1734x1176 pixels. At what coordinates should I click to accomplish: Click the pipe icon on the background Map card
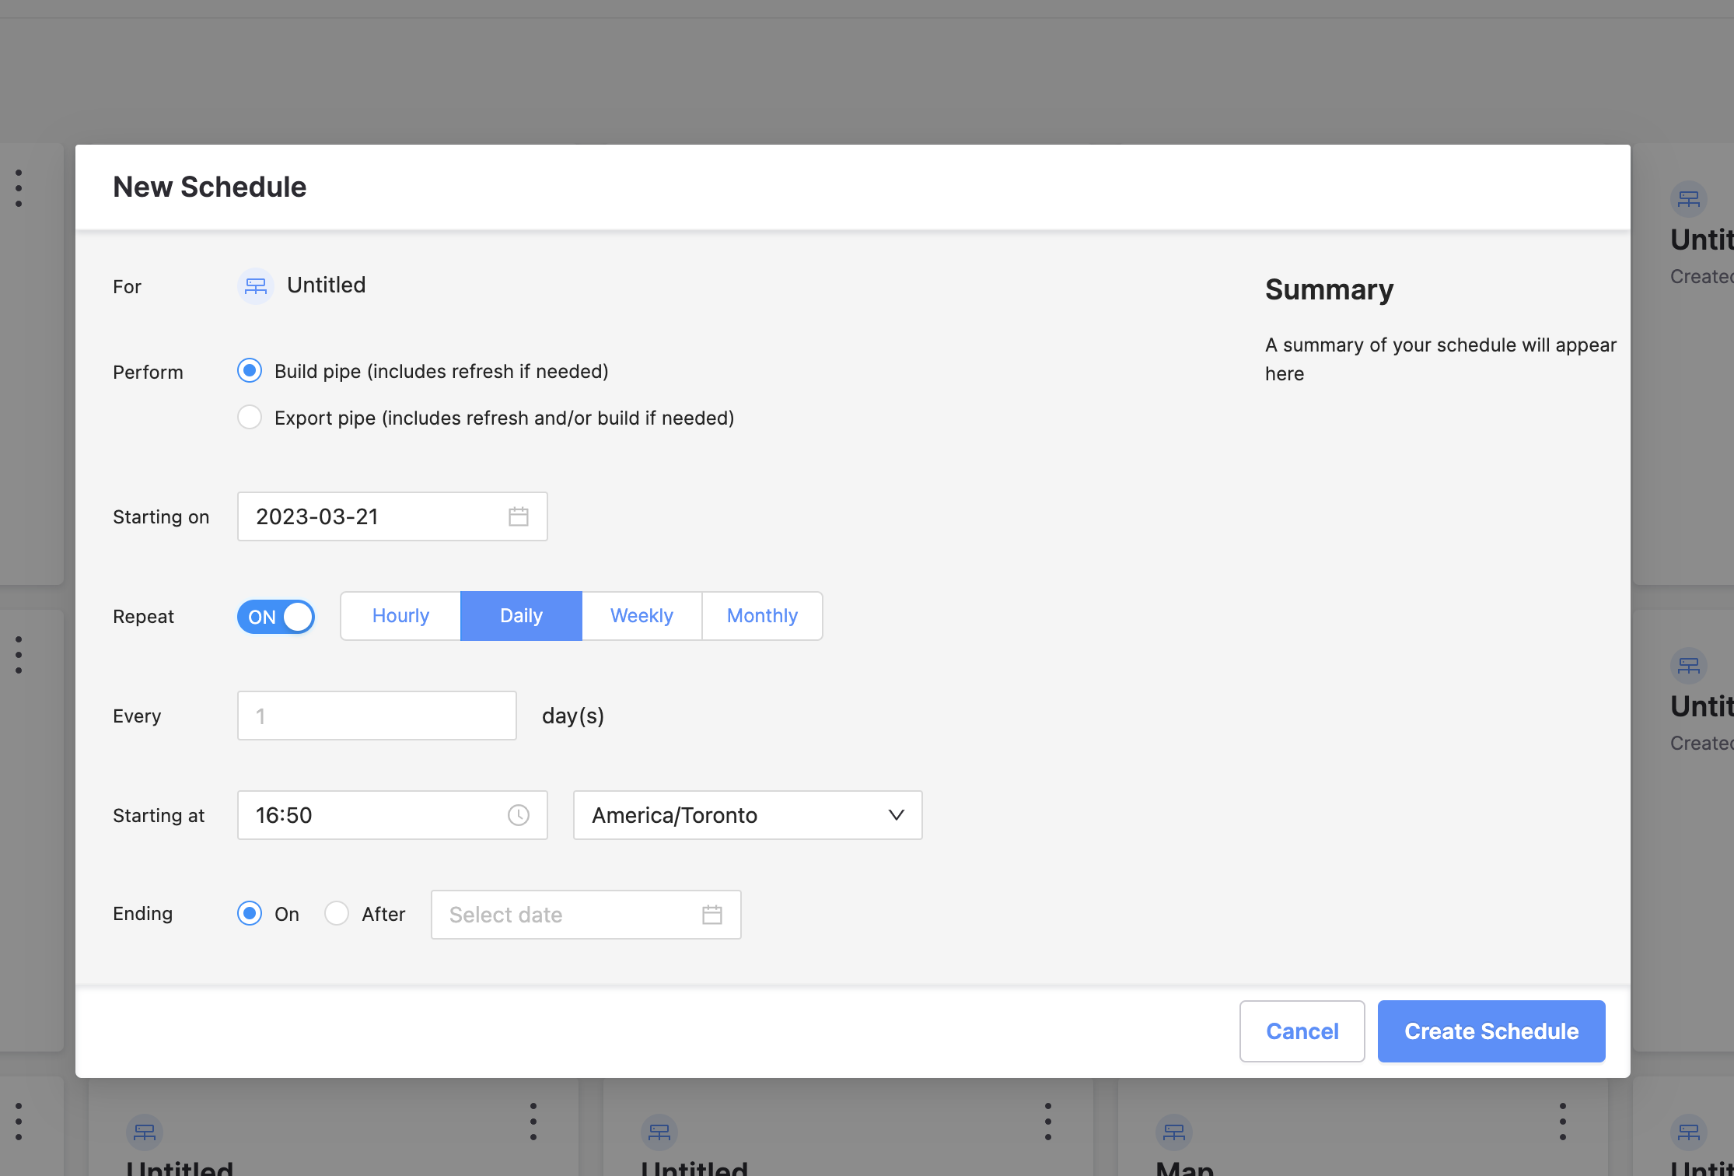point(1174,1132)
